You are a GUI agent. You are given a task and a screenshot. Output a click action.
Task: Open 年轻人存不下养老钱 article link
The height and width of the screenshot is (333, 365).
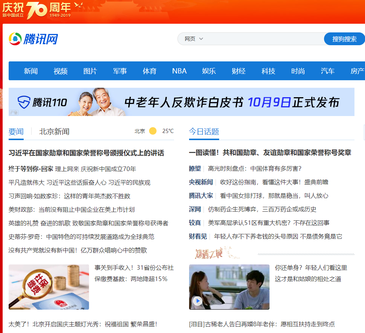tap(278, 236)
